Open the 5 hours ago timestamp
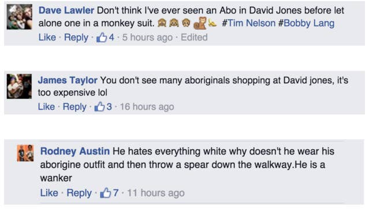This screenshot has width=369, height=211. [x=147, y=37]
